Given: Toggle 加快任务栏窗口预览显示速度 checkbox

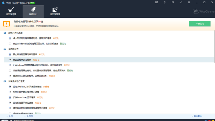Looking at the screenshot, I should (x=10, y=92).
